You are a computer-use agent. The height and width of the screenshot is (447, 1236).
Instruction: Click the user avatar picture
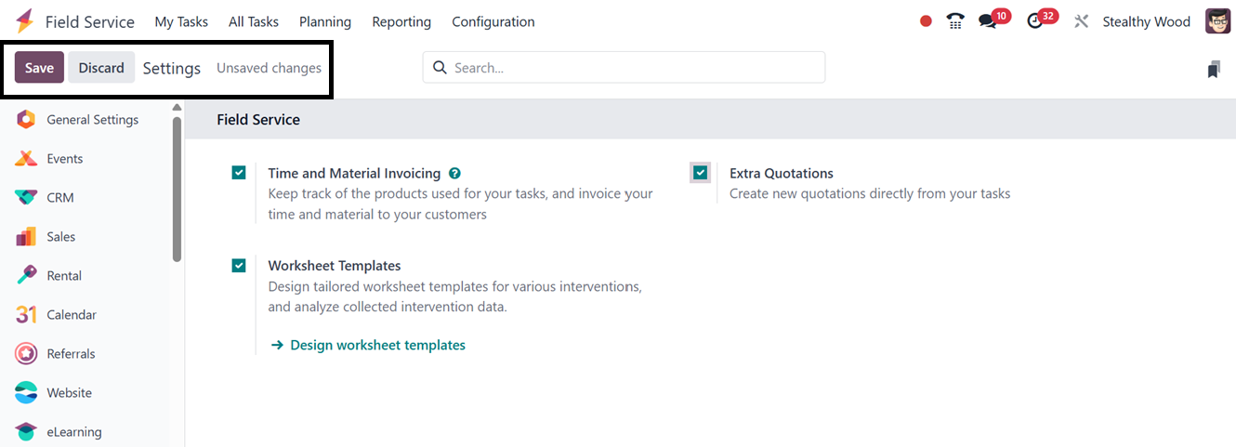coord(1217,21)
